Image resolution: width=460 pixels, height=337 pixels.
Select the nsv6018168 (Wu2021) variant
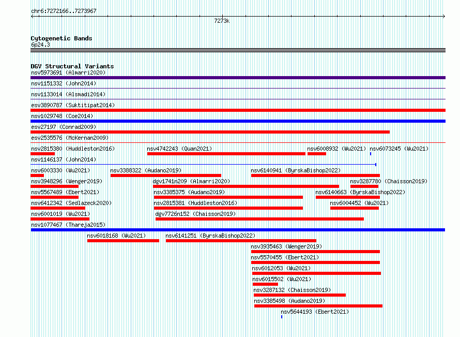pos(116,236)
